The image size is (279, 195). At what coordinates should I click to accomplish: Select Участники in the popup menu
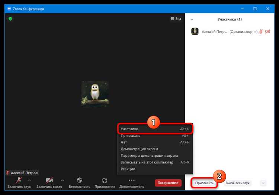[155, 129]
